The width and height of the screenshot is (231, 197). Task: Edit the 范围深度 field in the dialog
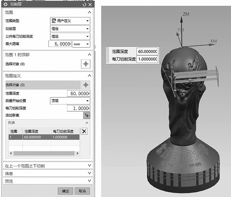pyautogui.click(x=79, y=93)
